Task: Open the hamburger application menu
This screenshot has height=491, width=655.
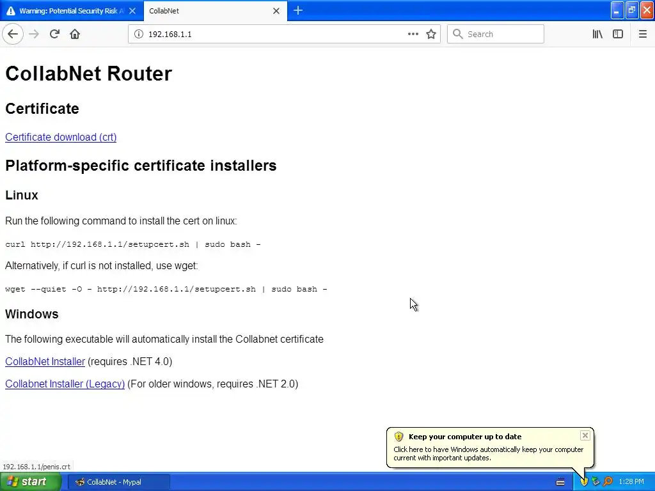Action: [x=642, y=35]
